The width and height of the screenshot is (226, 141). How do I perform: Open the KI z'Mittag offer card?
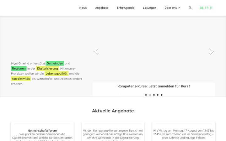coord(184,131)
